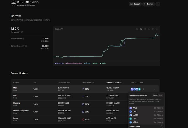Select the 1D chart range

coord(137,29)
